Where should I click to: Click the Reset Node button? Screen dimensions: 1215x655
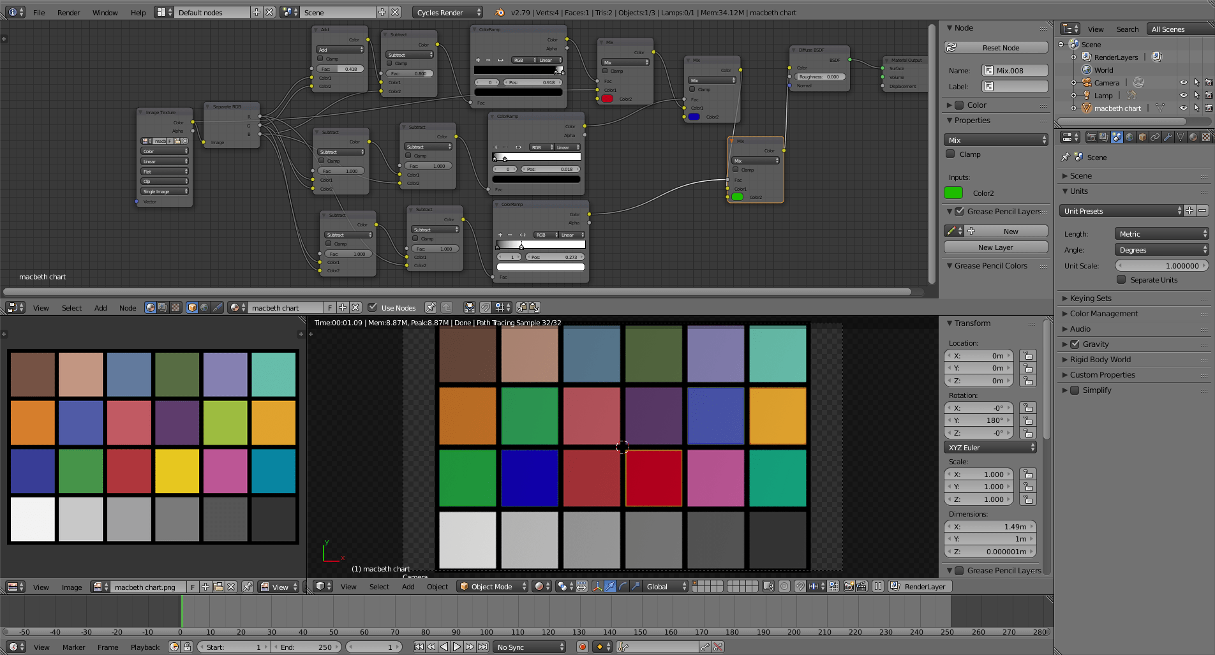tap(995, 47)
